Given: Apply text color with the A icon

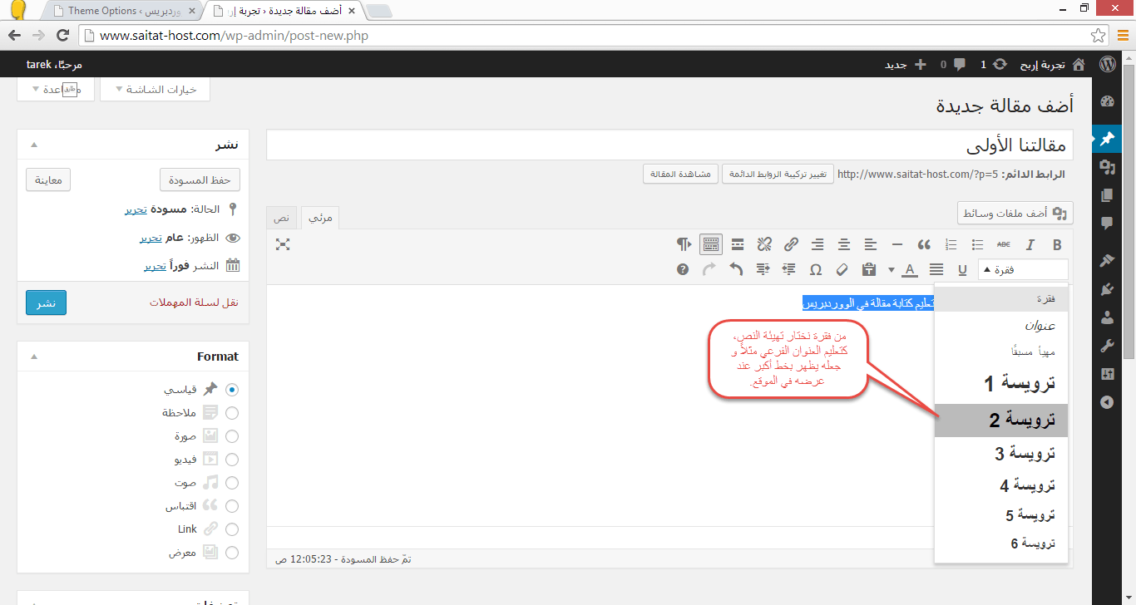Looking at the screenshot, I should pyautogui.click(x=910, y=269).
